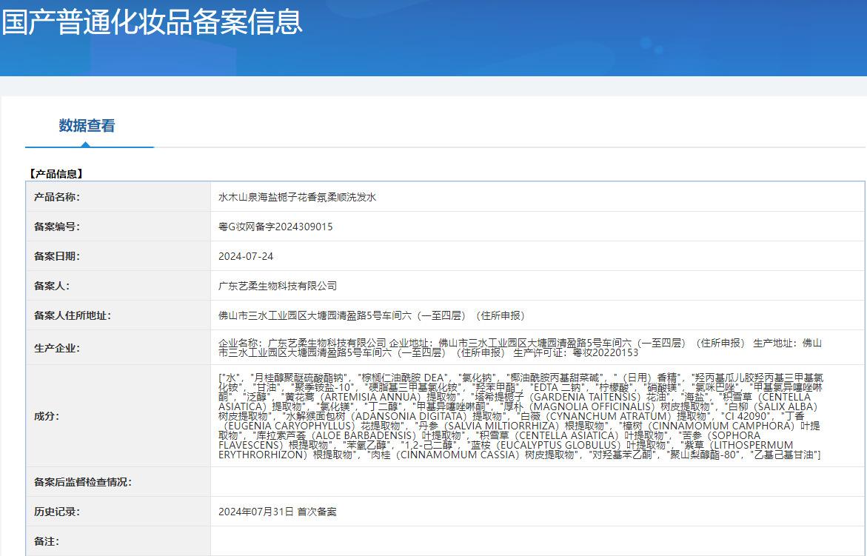Select the 生产企业 row label
867x556 pixels.
point(57,348)
